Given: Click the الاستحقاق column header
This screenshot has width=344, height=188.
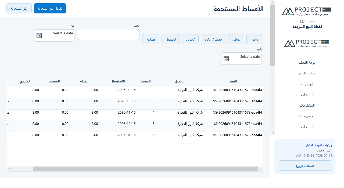Looking at the screenshot, I should pyautogui.click(x=118, y=81).
